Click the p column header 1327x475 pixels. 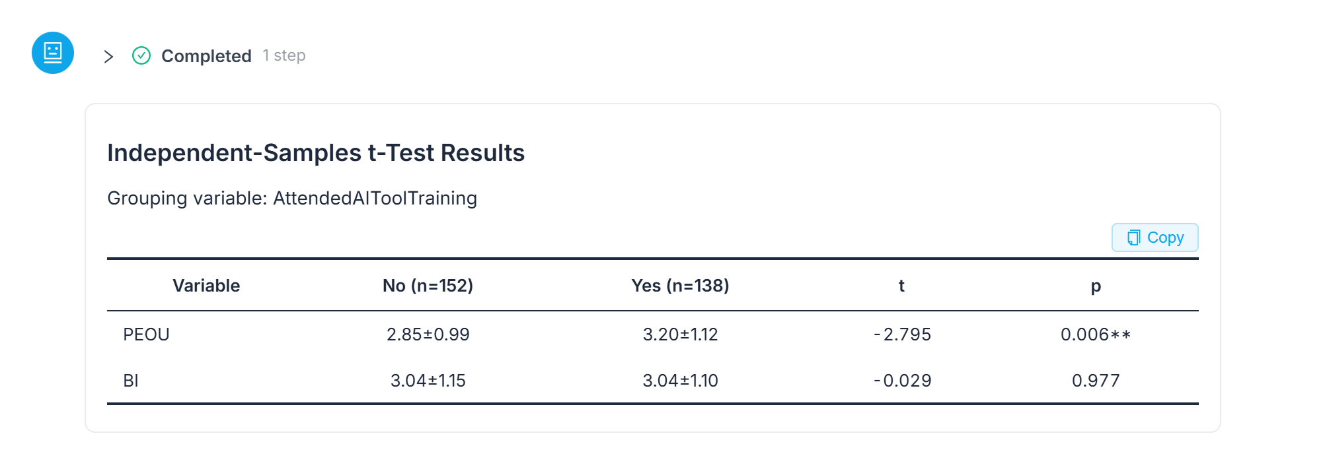tap(1096, 286)
